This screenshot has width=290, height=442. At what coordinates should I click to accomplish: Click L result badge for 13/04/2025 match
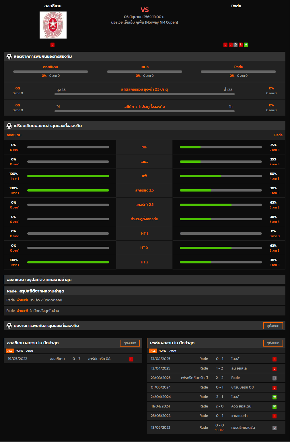coord(275,369)
